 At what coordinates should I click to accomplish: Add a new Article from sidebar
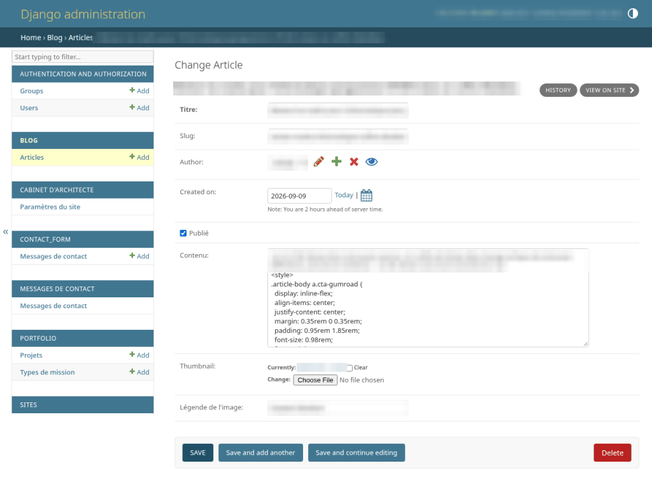[x=139, y=157]
